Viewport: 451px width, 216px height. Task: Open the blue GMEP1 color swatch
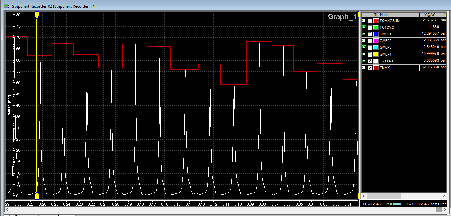click(376, 34)
